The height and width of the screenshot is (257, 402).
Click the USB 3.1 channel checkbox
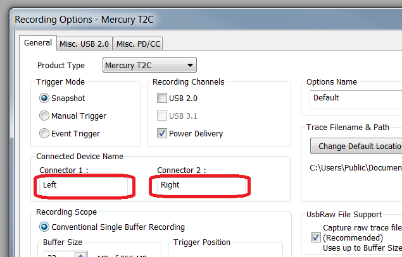[x=163, y=116]
